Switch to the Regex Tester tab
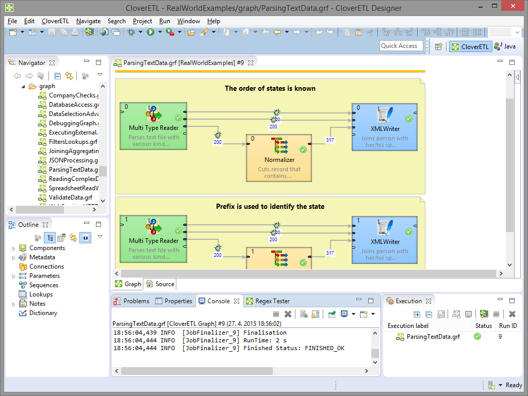Viewport: 528px width, 396px height. click(x=268, y=301)
